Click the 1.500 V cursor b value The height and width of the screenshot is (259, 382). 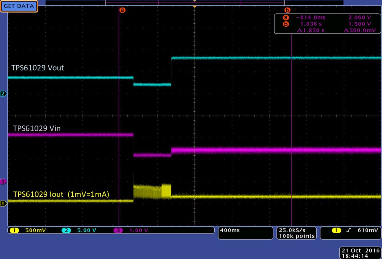click(360, 24)
